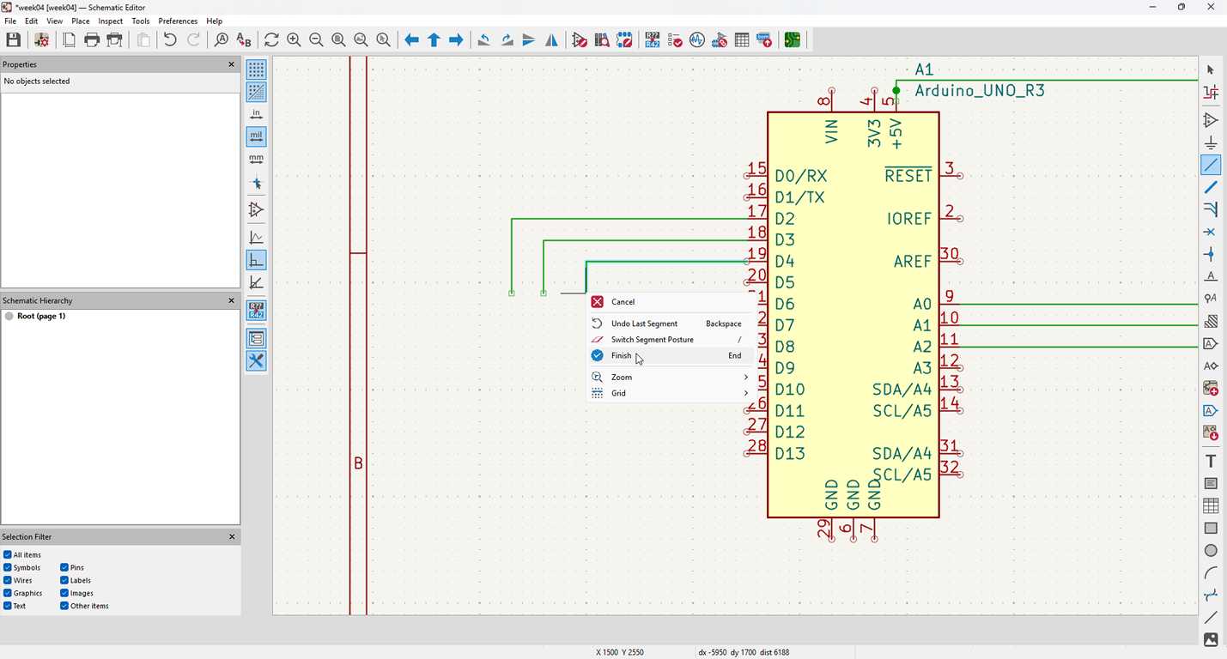Close the Selection Filter panel
The width and height of the screenshot is (1227, 659).
click(231, 536)
